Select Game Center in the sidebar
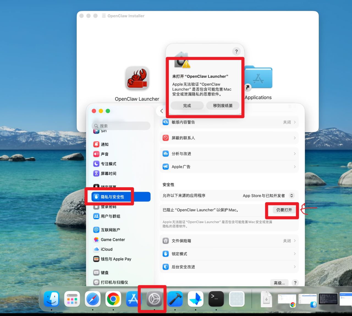The image size is (352, 316). click(x=113, y=239)
